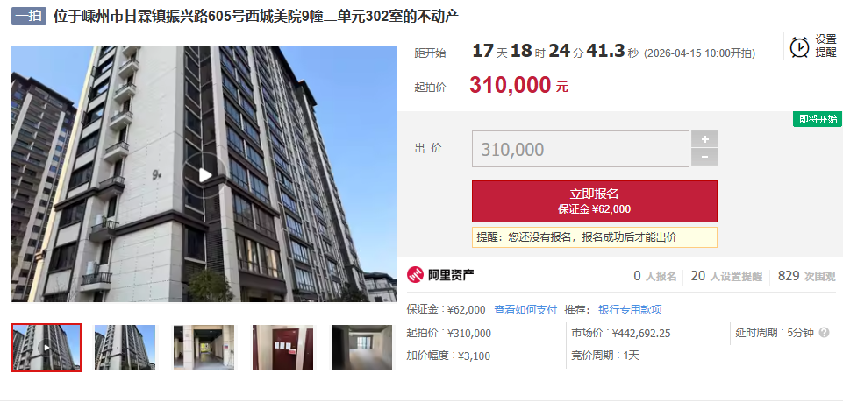The height and width of the screenshot is (402, 843).
Task: Click the plus button to raise bid
Action: [704, 139]
